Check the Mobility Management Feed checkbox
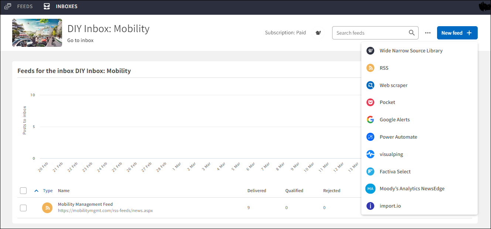This screenshot has height=229, width=491. coord(23,208)
